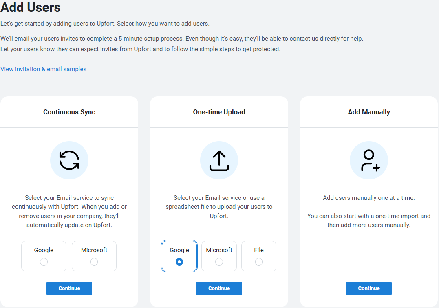Click the Continuous Sync circular arrows icon
Viewport: 439px width, 308px height.
(69, 160)
